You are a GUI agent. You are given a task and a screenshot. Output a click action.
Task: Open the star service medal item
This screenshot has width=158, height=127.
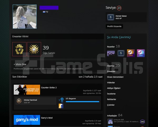point(34,49)
